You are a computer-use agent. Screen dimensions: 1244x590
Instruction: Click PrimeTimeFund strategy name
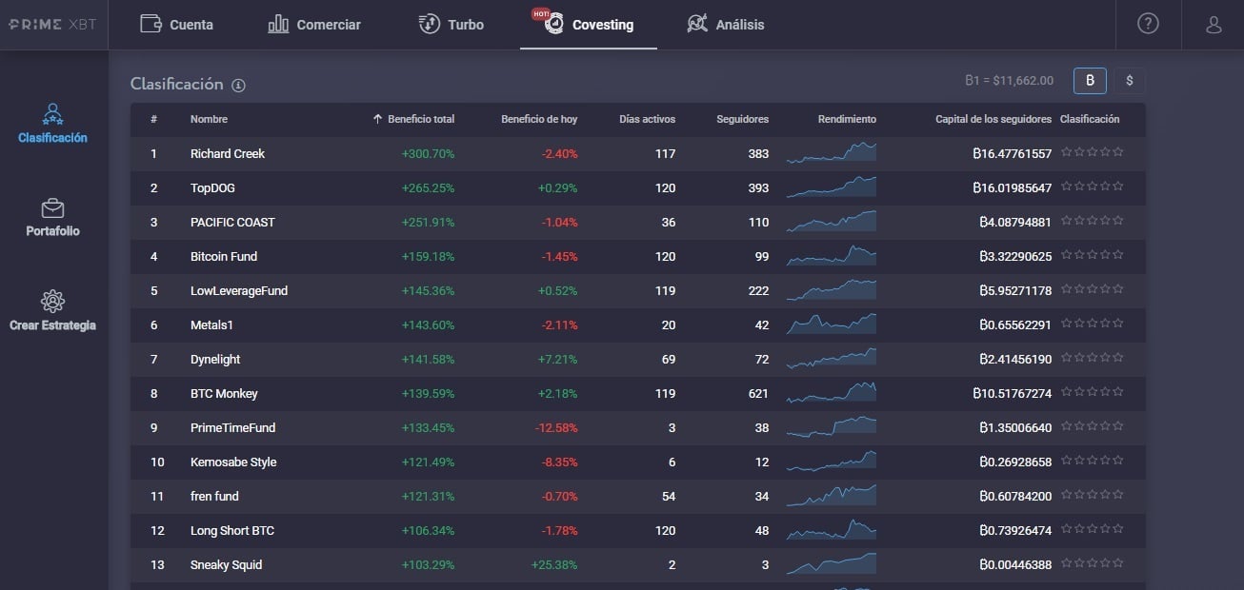pyautogui.click(x=232, y=427)
